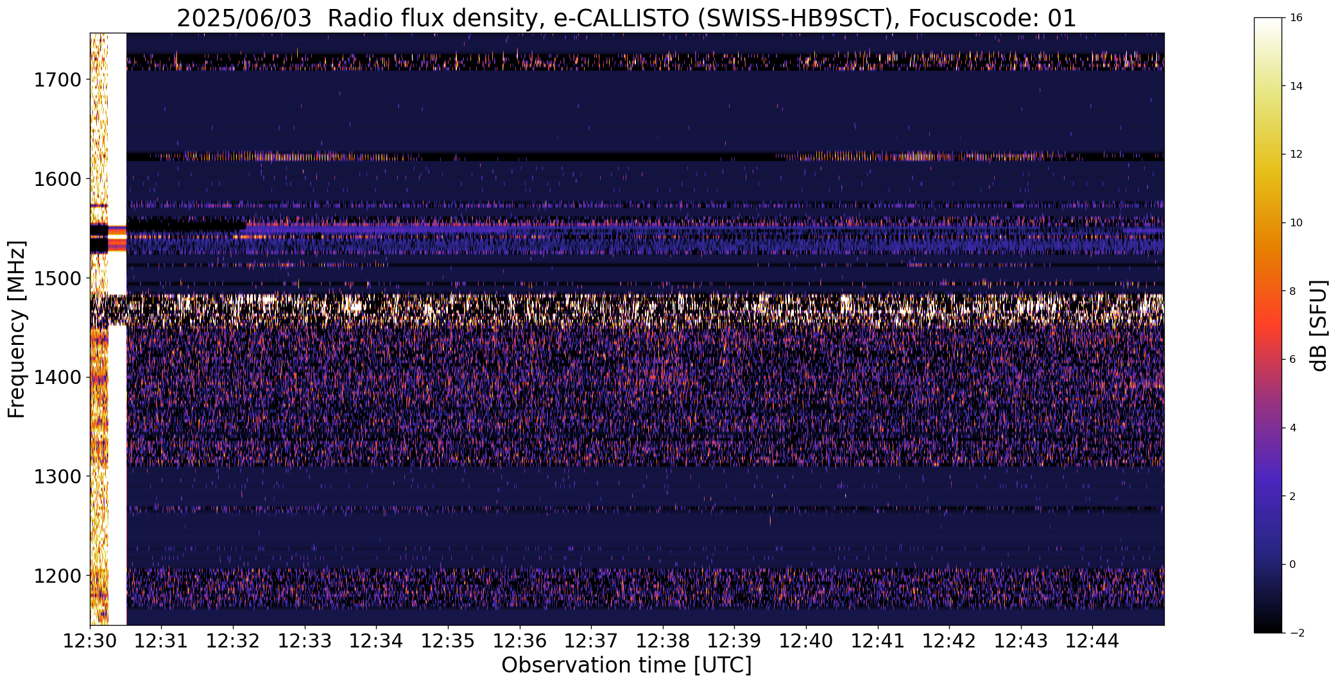Click the 1400 frequency tick label

pyautogui.click(x=57, y=378)
